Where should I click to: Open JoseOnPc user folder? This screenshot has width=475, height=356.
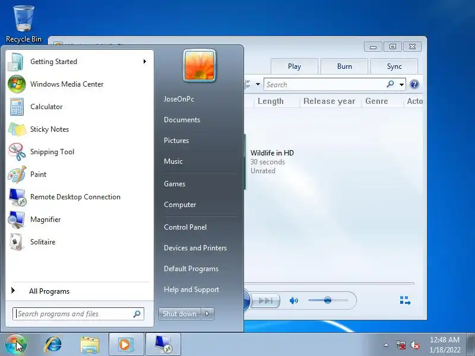coord(179,99)
